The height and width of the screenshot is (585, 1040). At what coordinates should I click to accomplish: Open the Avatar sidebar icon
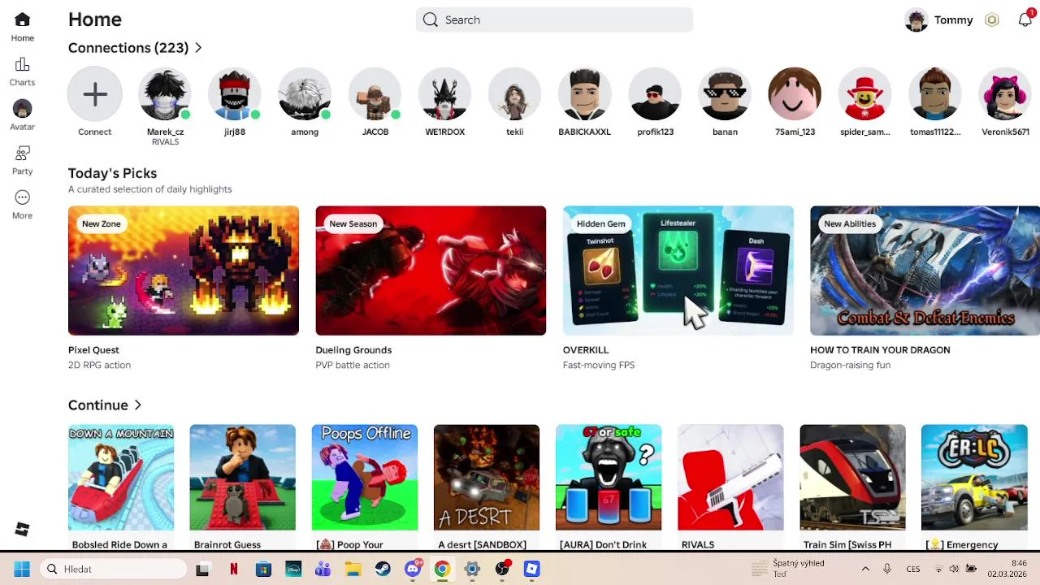22,109
